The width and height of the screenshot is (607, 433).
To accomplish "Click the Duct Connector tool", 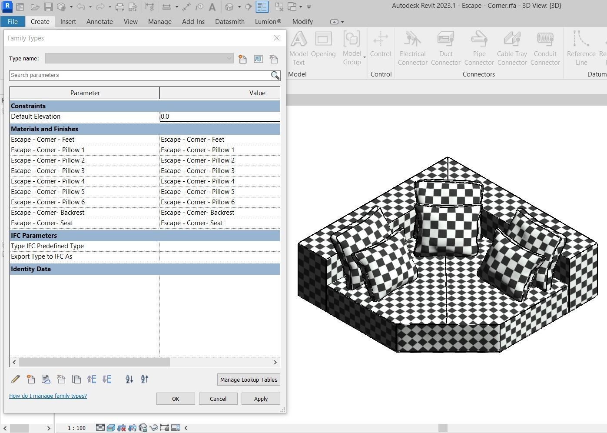I will pyautogui.click(x=446, y=48).
